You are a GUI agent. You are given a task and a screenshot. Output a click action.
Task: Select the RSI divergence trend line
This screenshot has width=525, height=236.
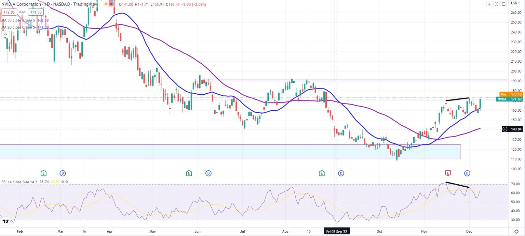point(458,185)
